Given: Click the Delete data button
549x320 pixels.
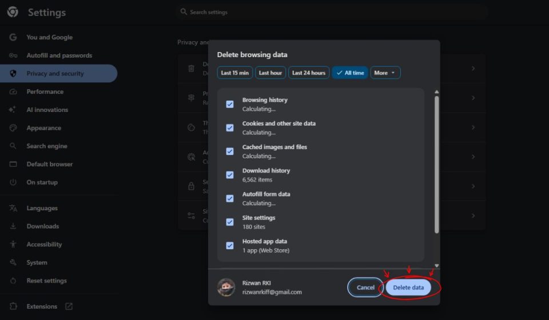Looking at the screenshot, I should point(408,287).
